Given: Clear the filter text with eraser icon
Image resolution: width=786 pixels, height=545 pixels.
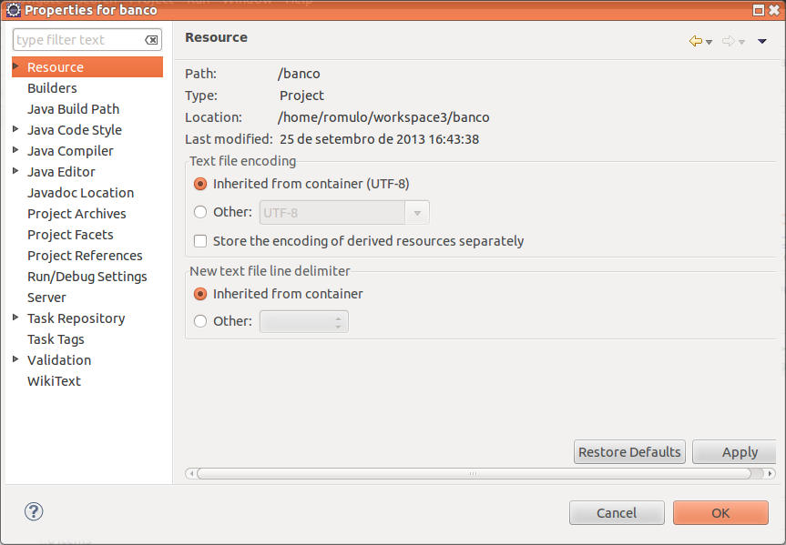Looking at the screenshot, I should (152, 40).
